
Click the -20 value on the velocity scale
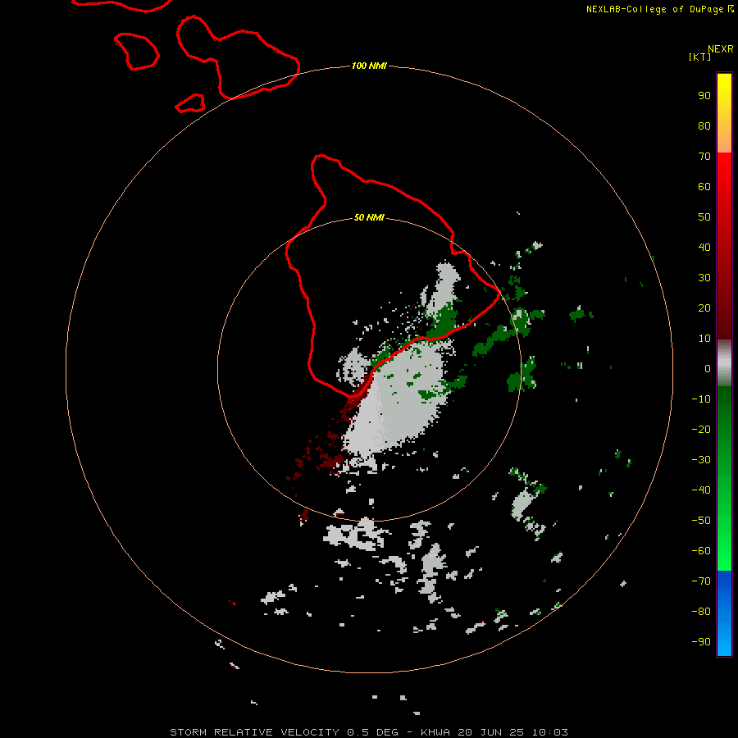click(x=701, y=429)
